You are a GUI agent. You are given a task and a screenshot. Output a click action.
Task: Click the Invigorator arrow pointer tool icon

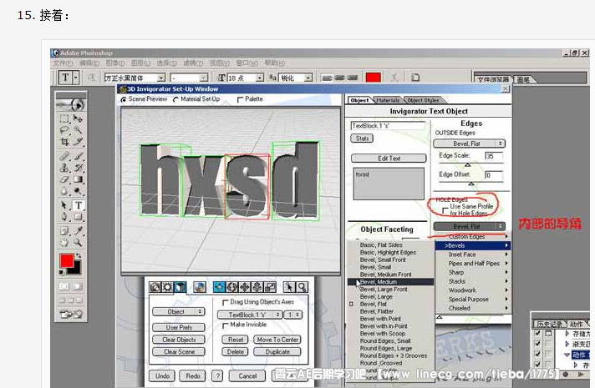(x=289, y=287)
